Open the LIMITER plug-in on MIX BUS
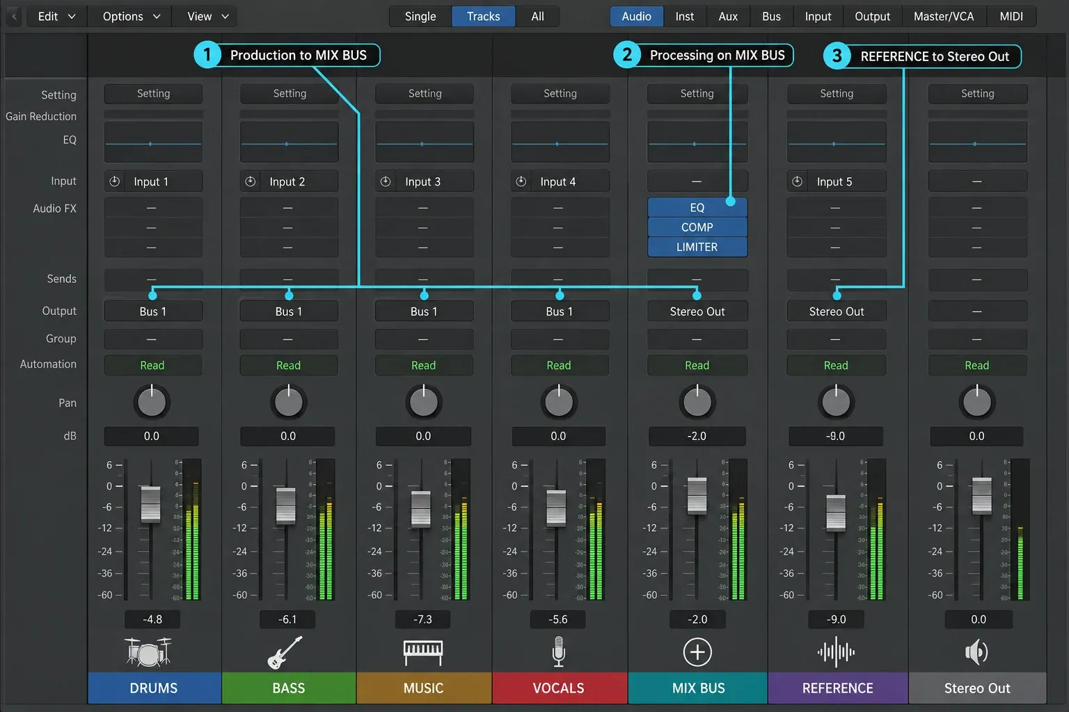The image size is (1069, 712). tap(697, 247)
